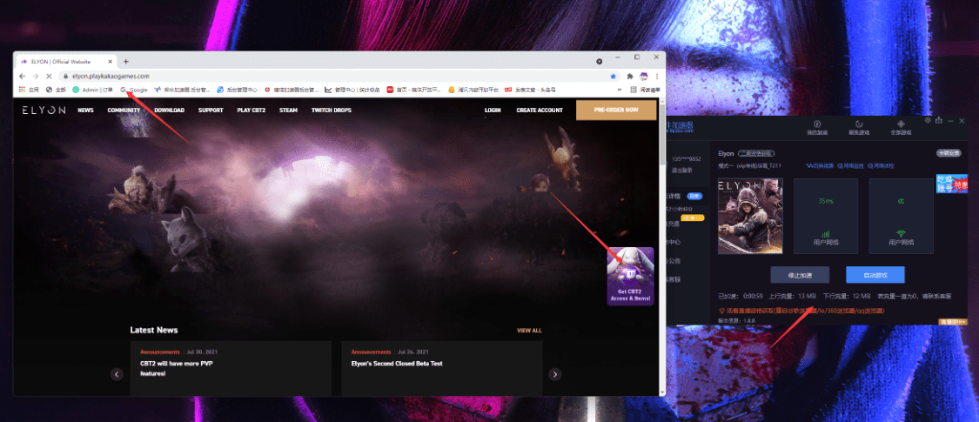Open 网络体检 network check
Screen dimensions: 979x422
(x=881, y=166)
